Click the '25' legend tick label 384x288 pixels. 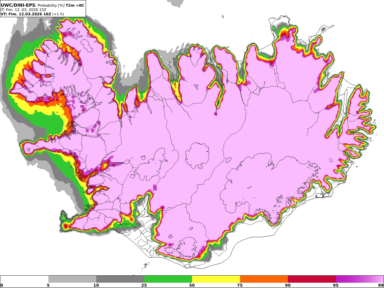144,285
